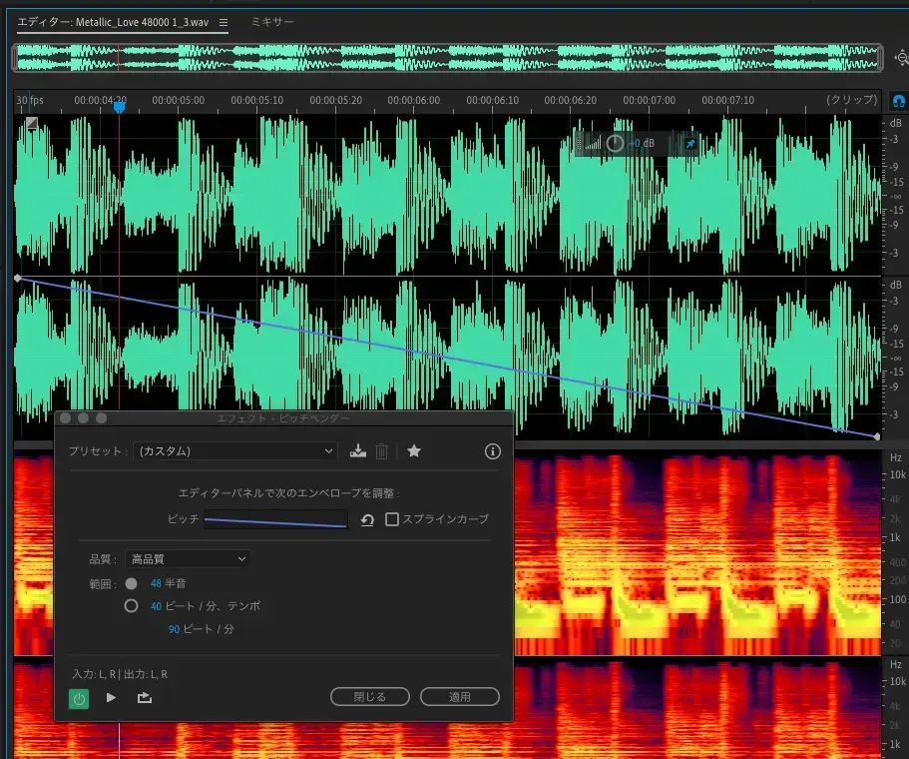This screenshot has width=909, height=759.
Task: Select the pitch envelope start keyframe
Action: pyautogui.click(x=18, y=279)
